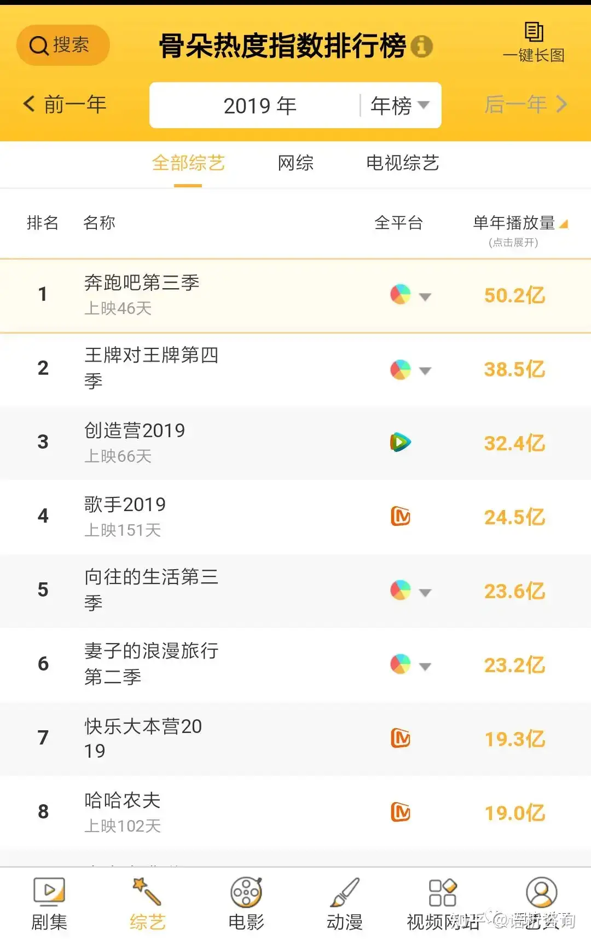Tap the info icon beside the ranking title
Screen dimensions: 591x945
pos(421,46)
